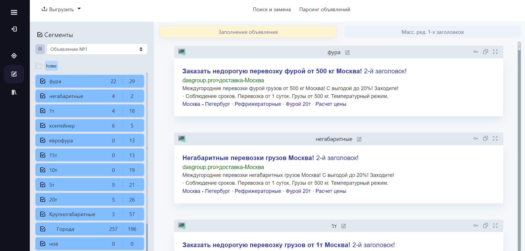Uncheck the контейнер segment checkbox
This screenshot has height=251, width=525.
click(43, 126)
